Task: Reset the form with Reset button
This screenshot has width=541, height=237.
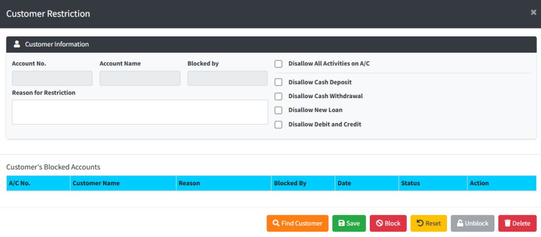Action: (x=428, y=223)
